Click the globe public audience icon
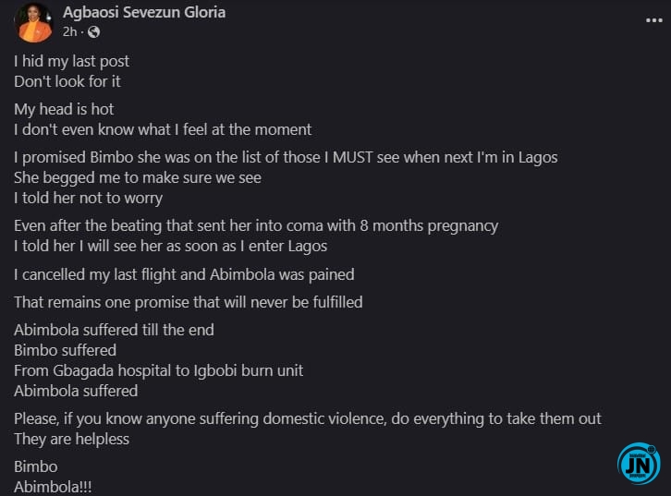This screenshot has width=671, height=496. click(x=93, y=32)
